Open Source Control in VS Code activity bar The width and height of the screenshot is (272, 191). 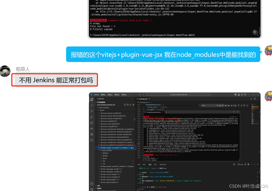pos(92,111)
